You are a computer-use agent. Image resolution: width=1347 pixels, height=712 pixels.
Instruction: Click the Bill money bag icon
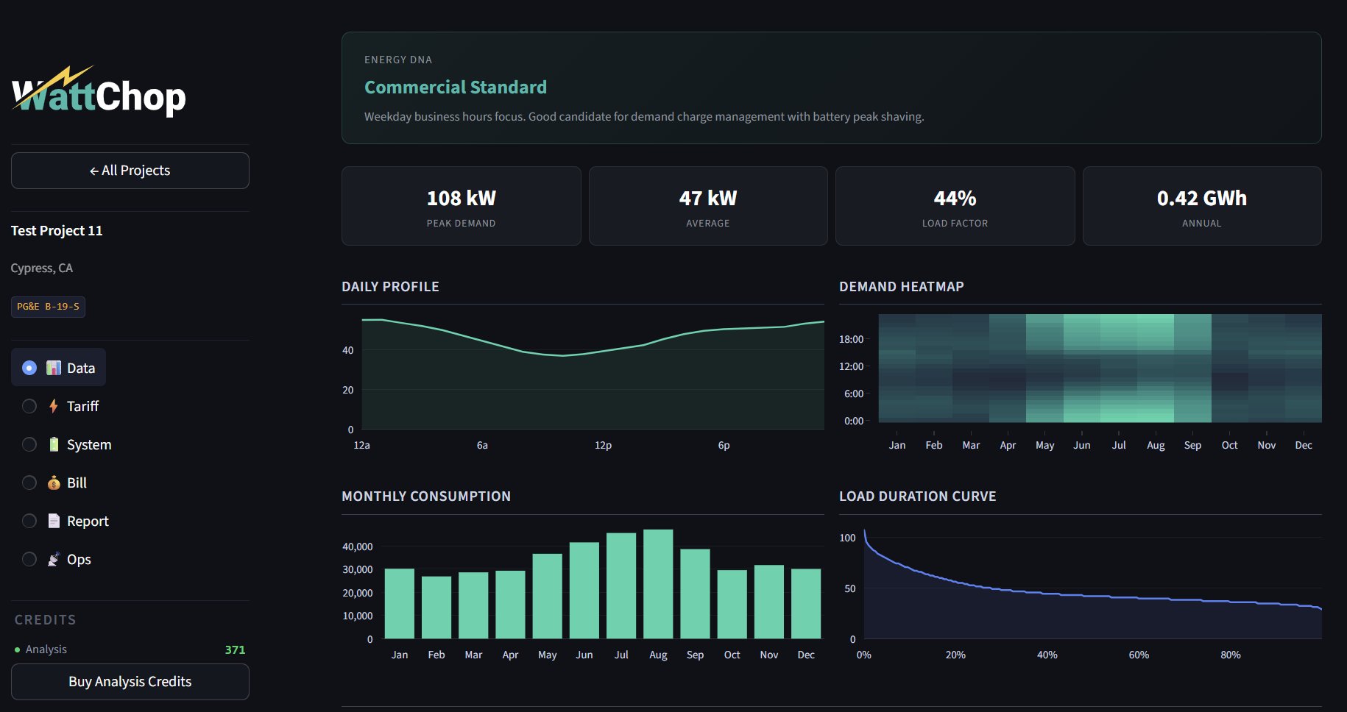(54, 483)
